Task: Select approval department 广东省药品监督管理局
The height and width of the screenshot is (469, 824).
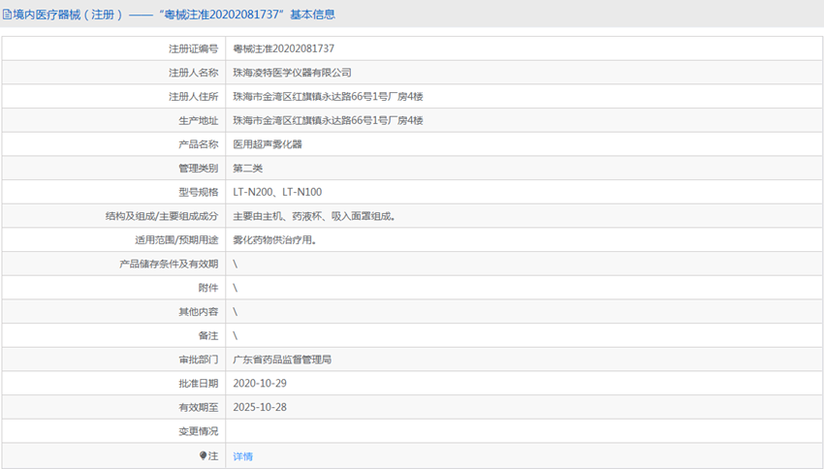Action: 282,360
